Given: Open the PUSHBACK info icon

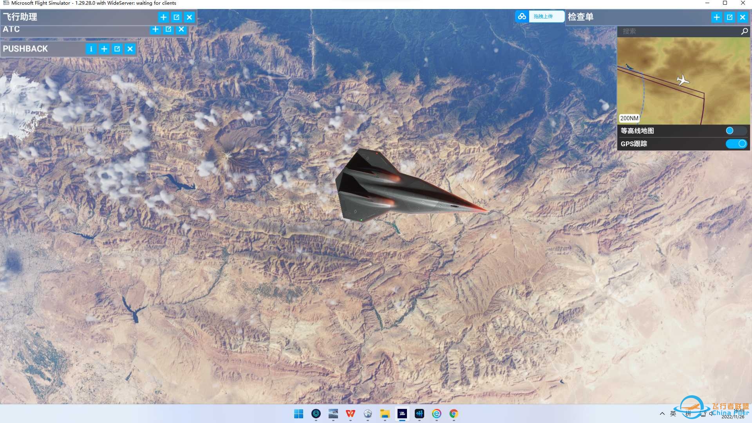Looking at the screenshot, I should pos(91,49).
